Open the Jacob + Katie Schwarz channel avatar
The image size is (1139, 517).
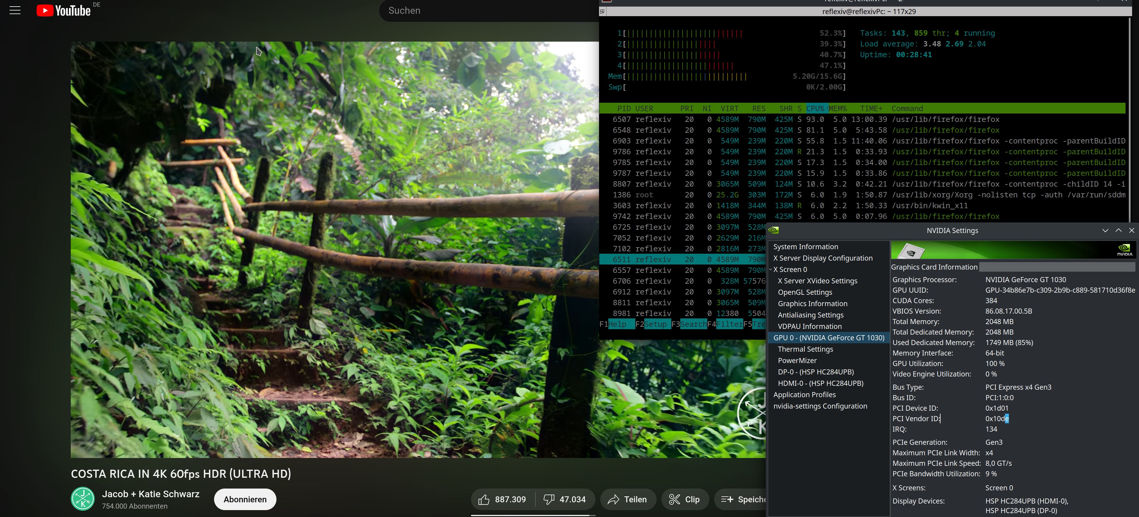pos(83,499)
